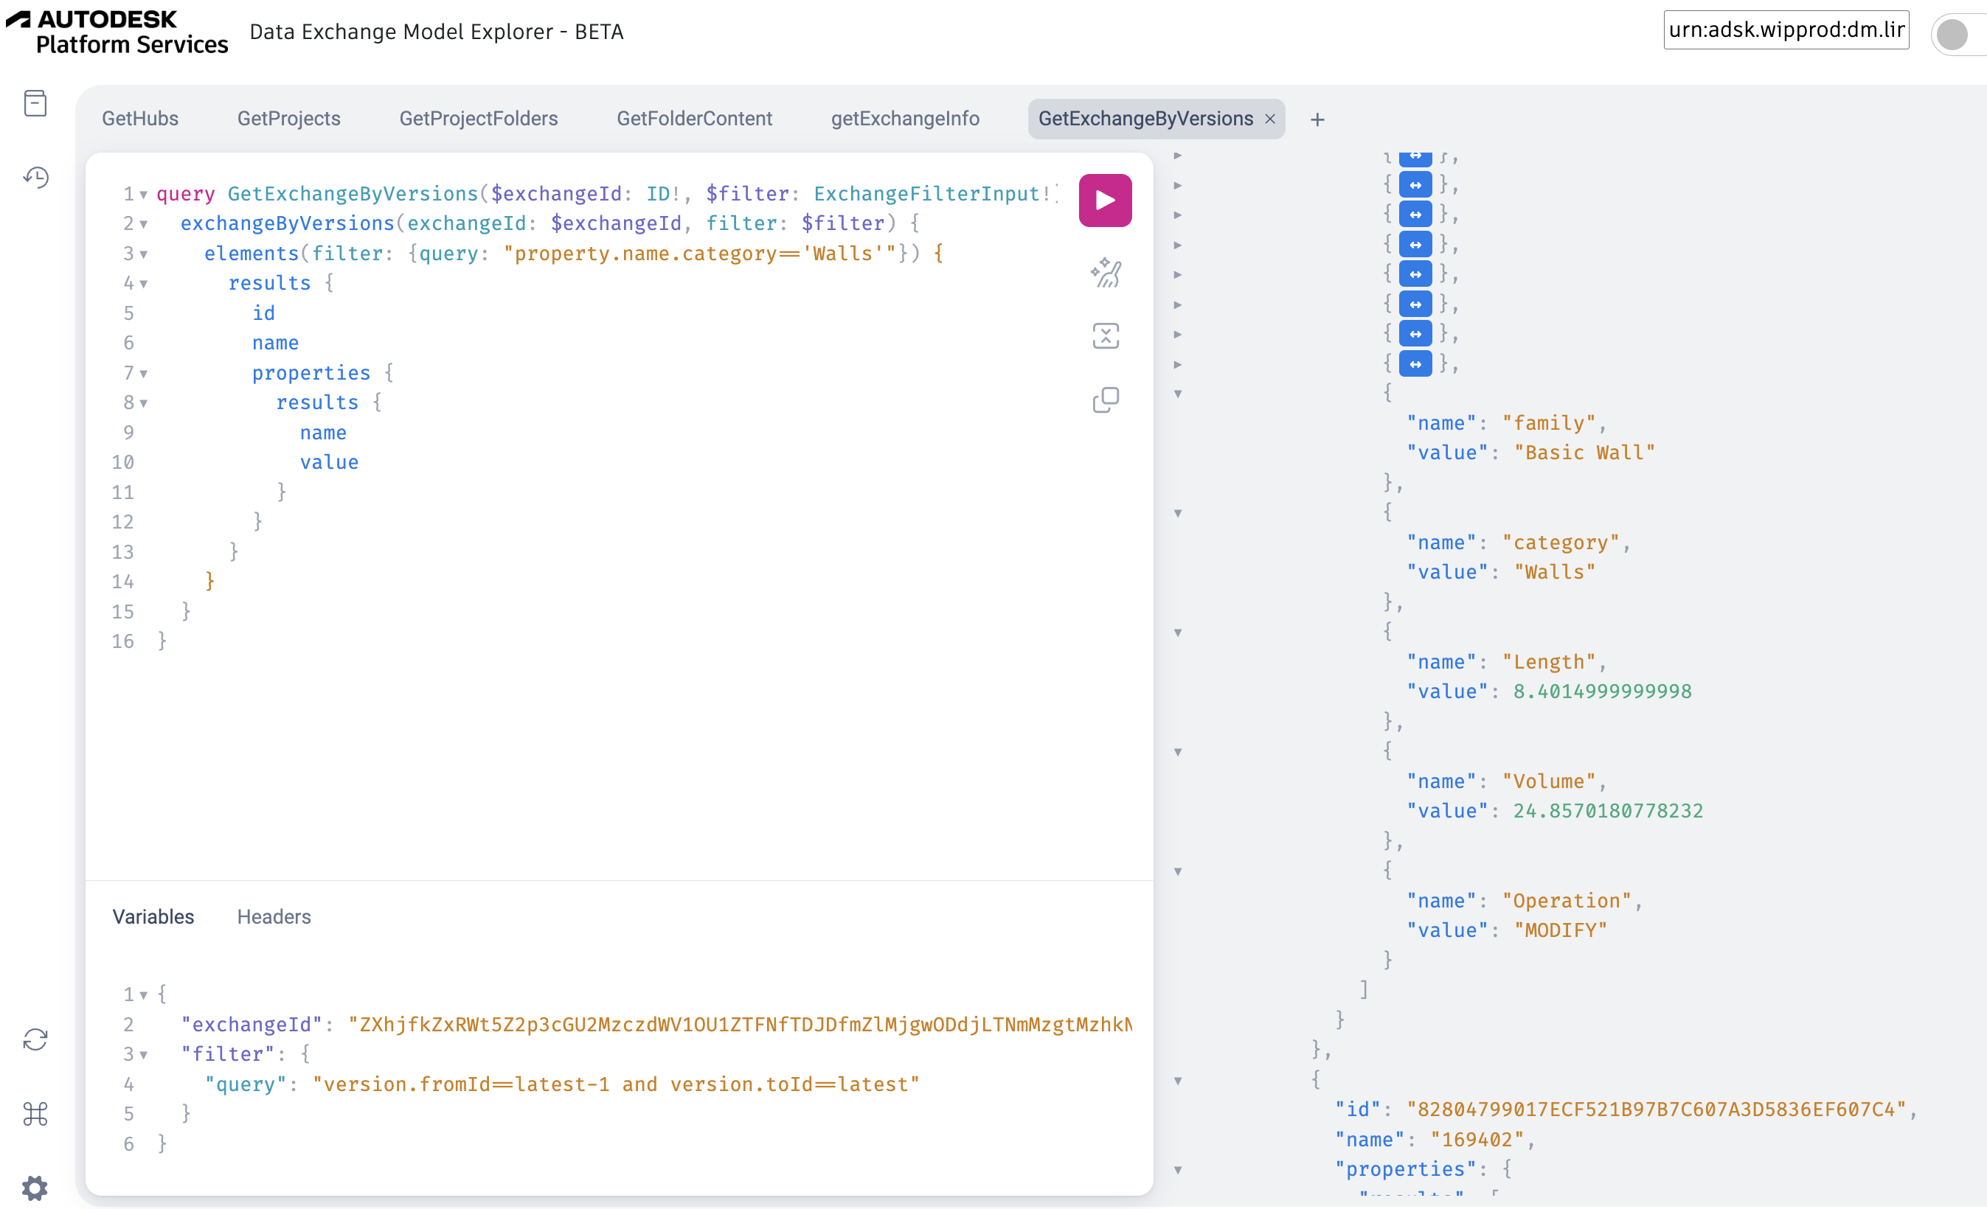The width and height of the screenshot is (1987, 1209).
Task: Collapse the category Walls object in response
Action: pos(1177,513)
